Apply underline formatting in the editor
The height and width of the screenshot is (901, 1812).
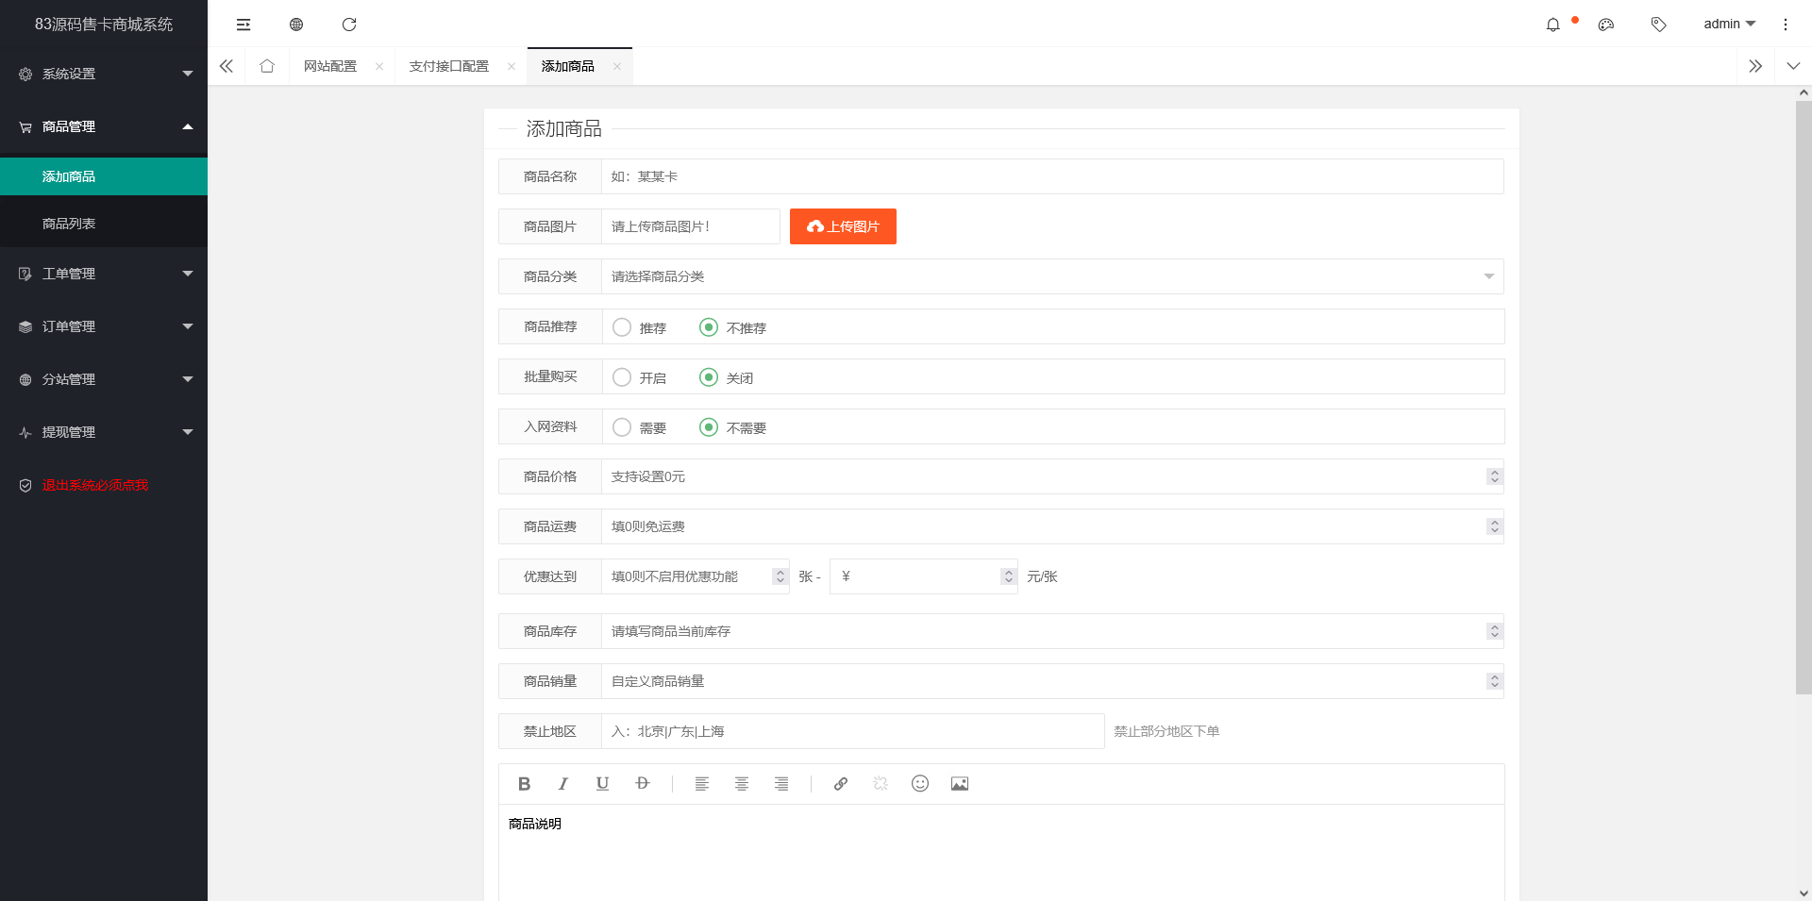[602, 783]
